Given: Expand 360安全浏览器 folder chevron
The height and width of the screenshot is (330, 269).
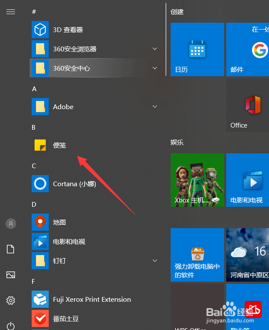Looking at the screenshot, I should 155,49.
